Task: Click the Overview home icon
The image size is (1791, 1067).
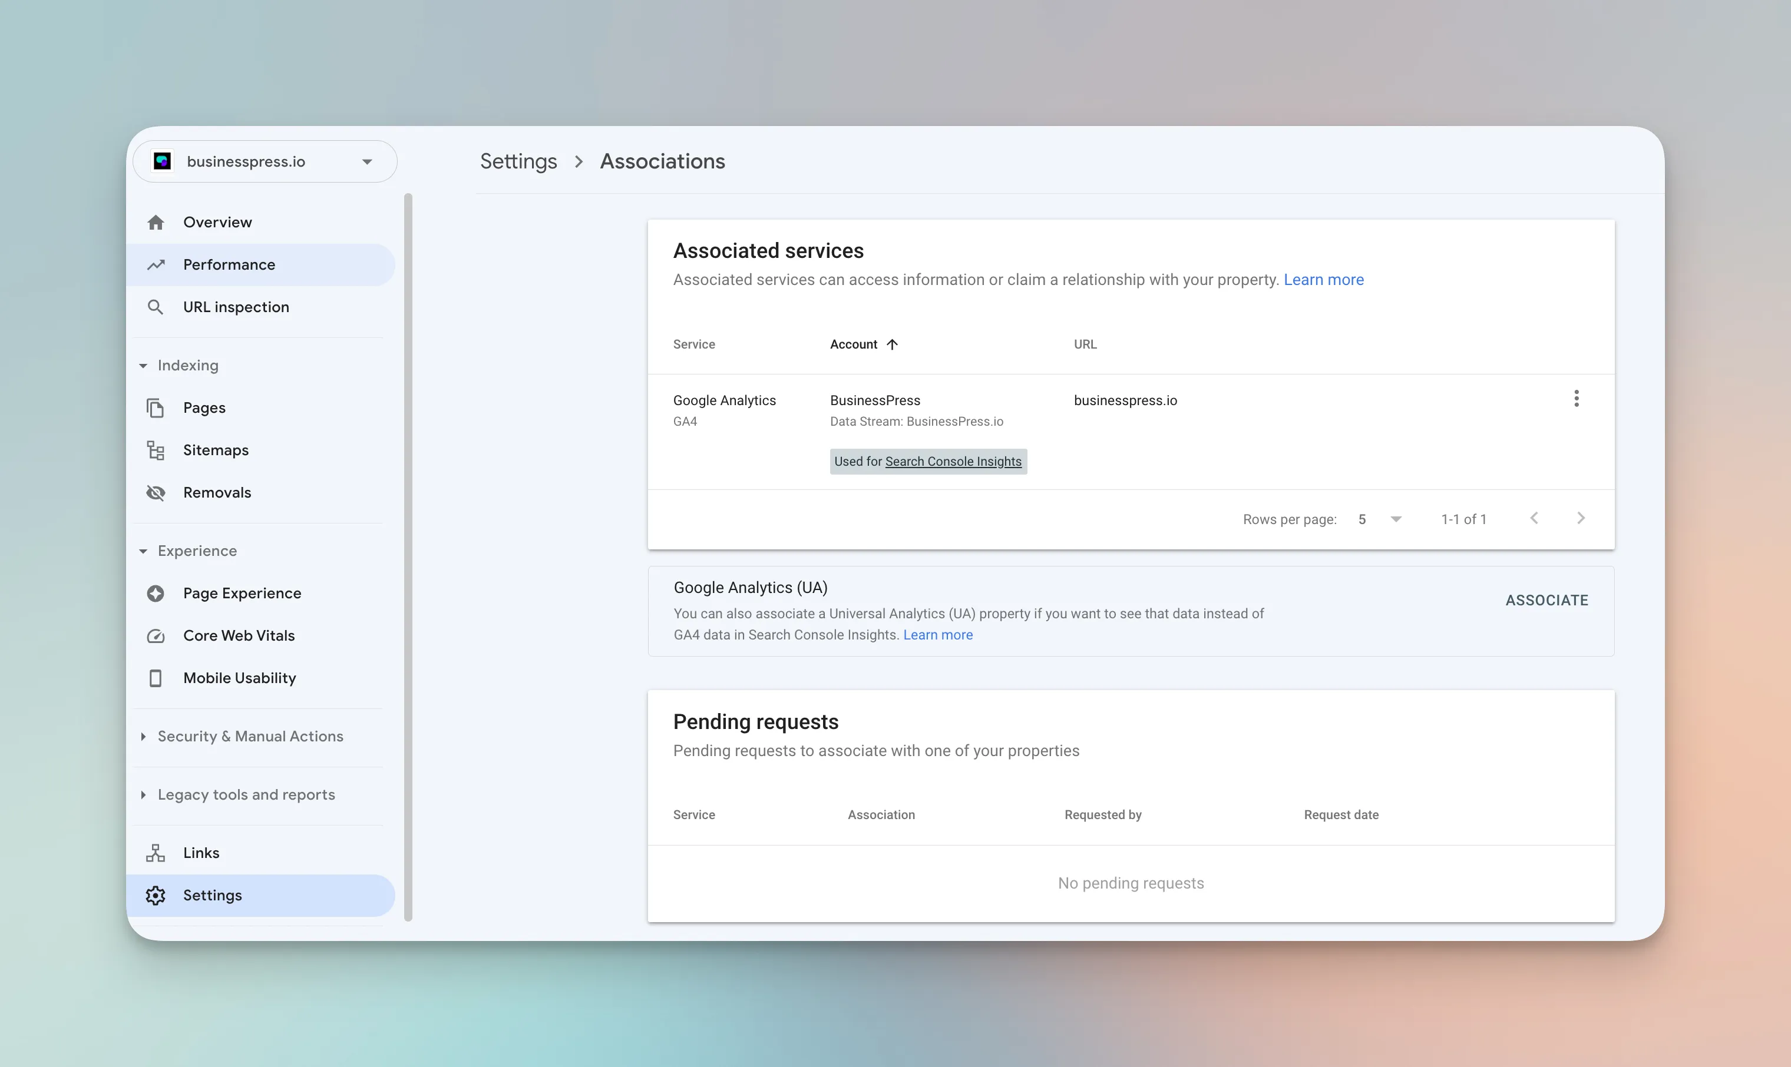Action: click(156, 222)
